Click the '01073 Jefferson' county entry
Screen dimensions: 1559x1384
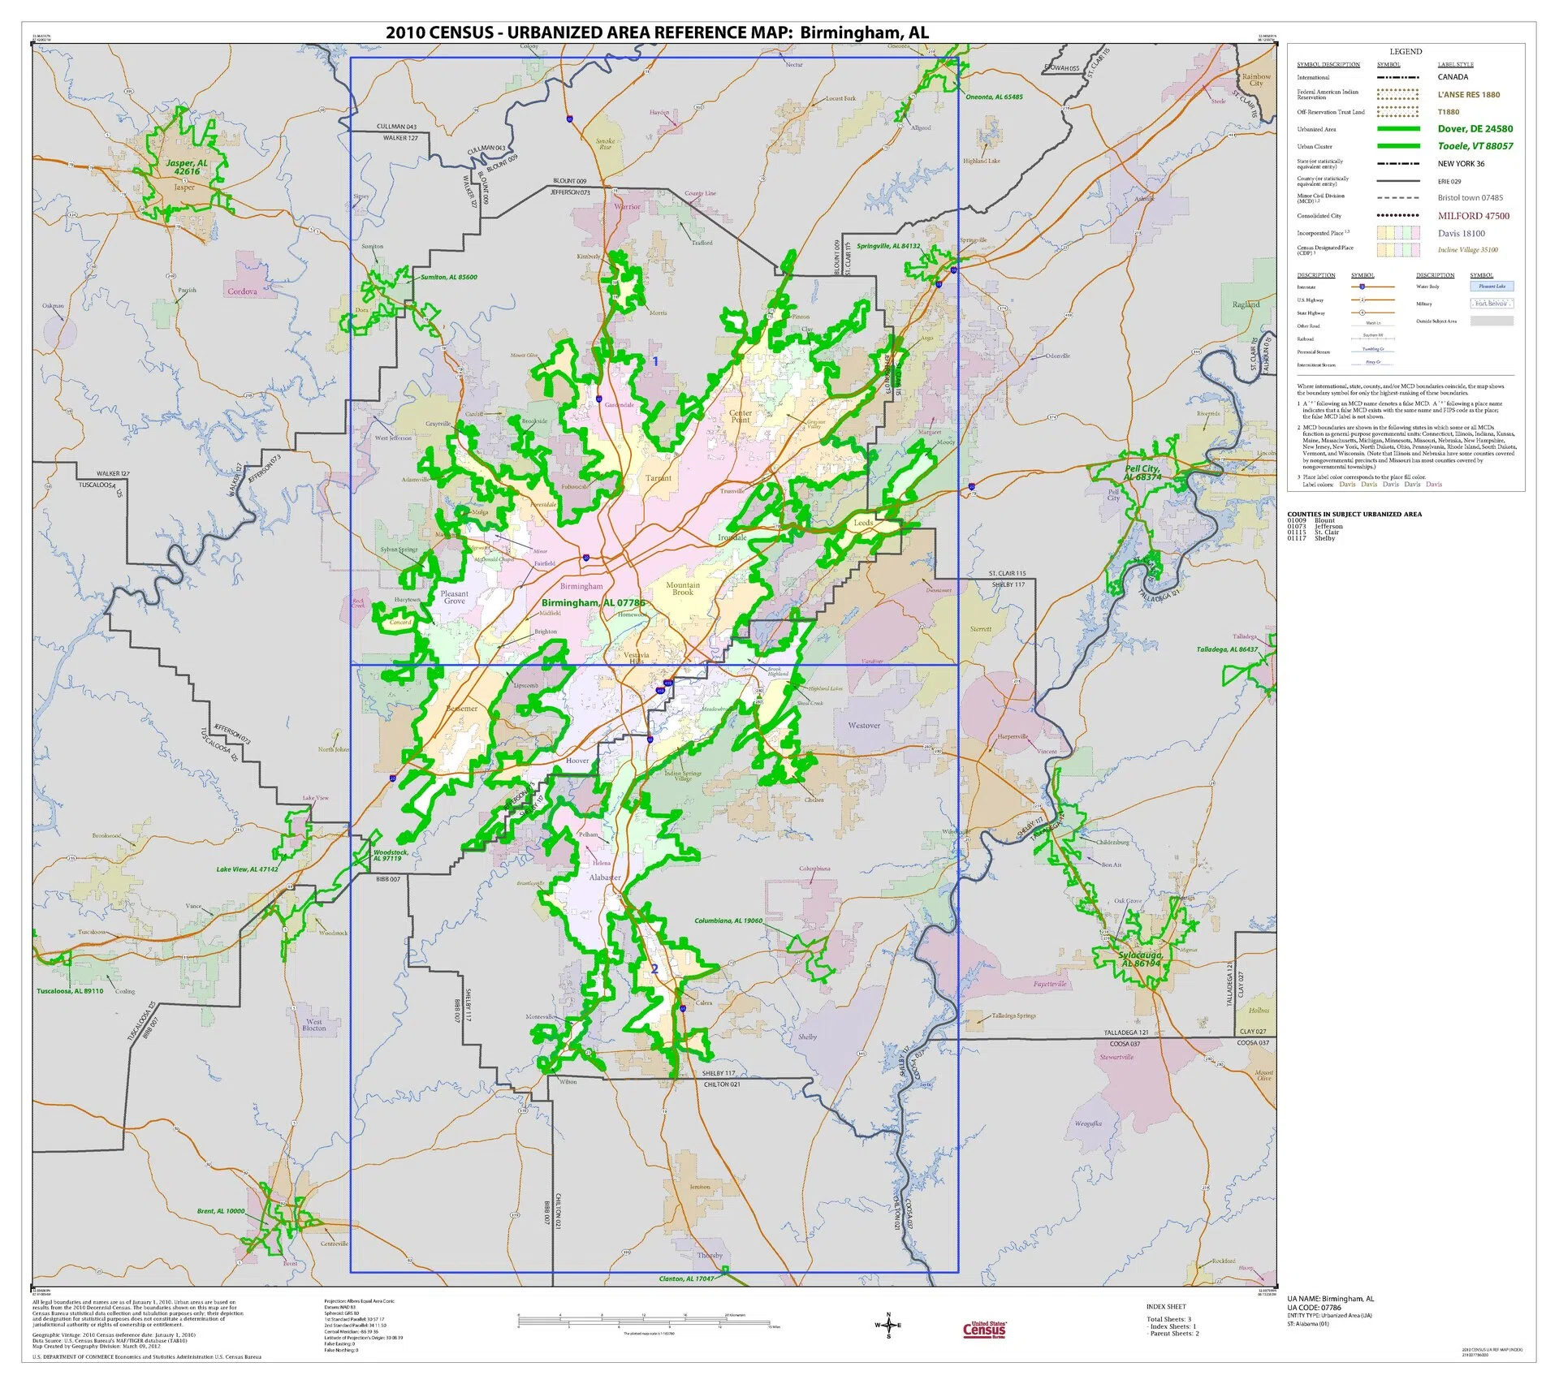click(x=1315, y=527)
